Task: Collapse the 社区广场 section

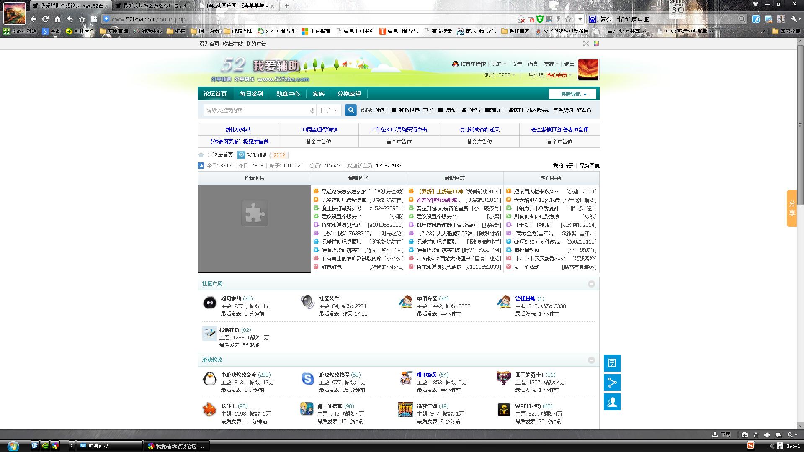Action: (x=591, y=284)
